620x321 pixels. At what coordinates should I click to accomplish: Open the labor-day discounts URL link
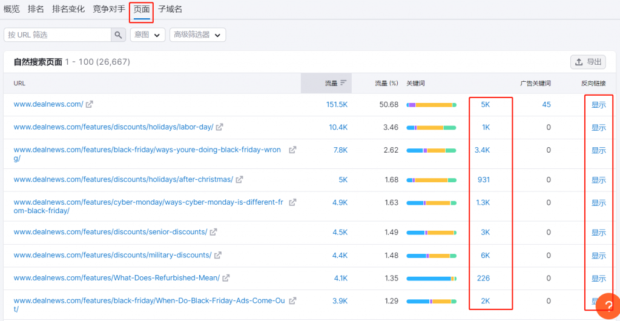[x=113, y=127]
